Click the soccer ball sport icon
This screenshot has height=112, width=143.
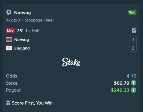[9, 13]
